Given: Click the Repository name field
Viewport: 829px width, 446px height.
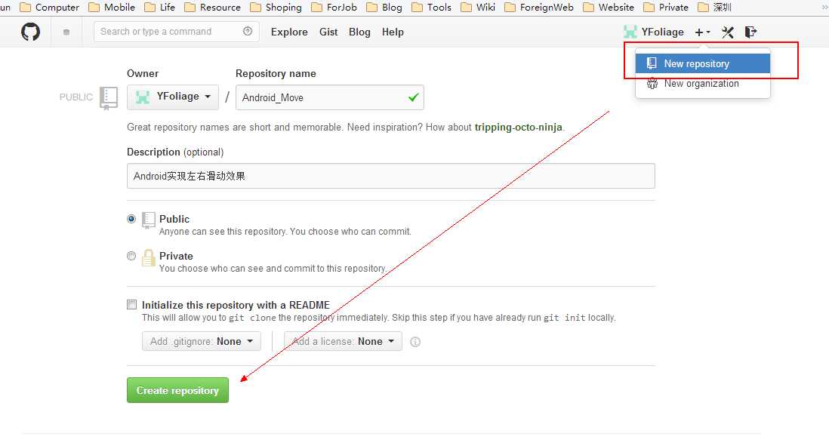Looking at the screenshot, I should coord(330,97).
